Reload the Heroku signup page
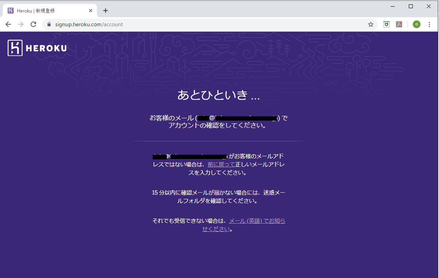439x278 pixels. click(x=33, y=24)
